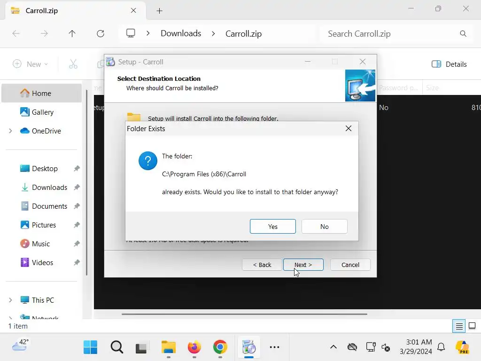Open the weather widget showing 42°
This screenshot has width=481, height=361.
[20, 345]
